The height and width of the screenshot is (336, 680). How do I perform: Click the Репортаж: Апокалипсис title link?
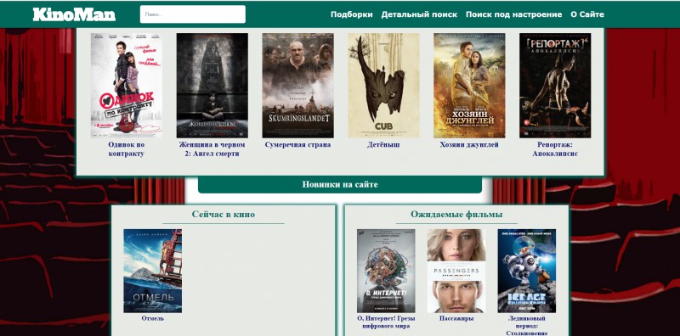555,149
